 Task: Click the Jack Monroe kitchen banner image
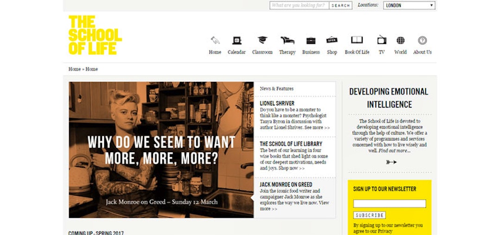pyautogui.click(x=161, y=149)
